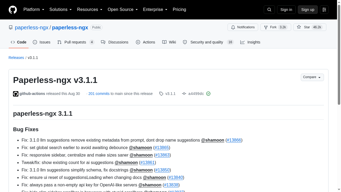
Task: Click the Star icon
Action: click(x=299, y=27)
